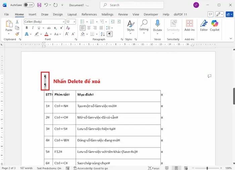Turn off paragraph marks display
Screen dimensions: 235x170
(110, 34)
